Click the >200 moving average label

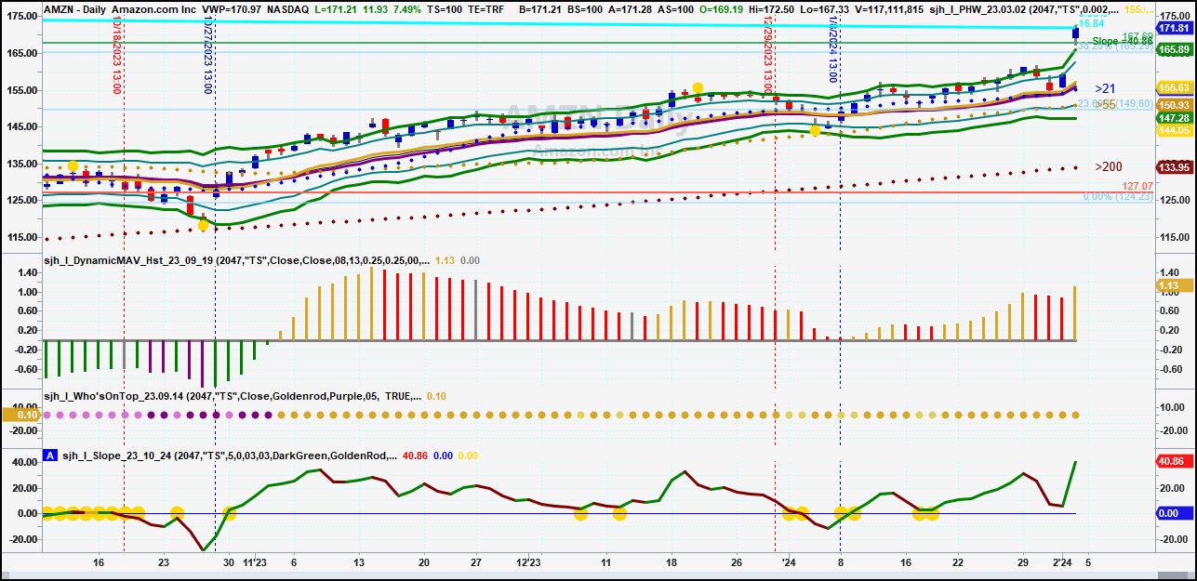1108,166
